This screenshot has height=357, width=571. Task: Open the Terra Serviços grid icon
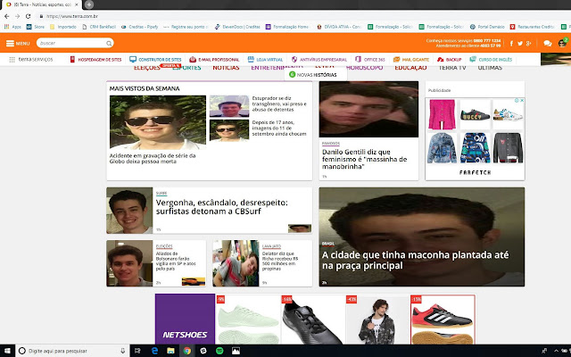click(x=12, y=60)
